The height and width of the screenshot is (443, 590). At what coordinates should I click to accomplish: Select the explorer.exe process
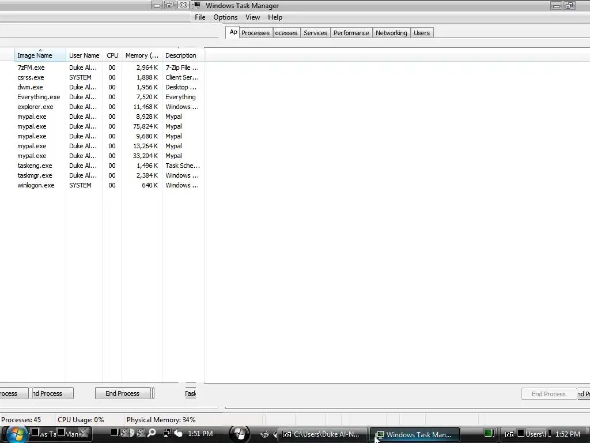click(109, 107)
